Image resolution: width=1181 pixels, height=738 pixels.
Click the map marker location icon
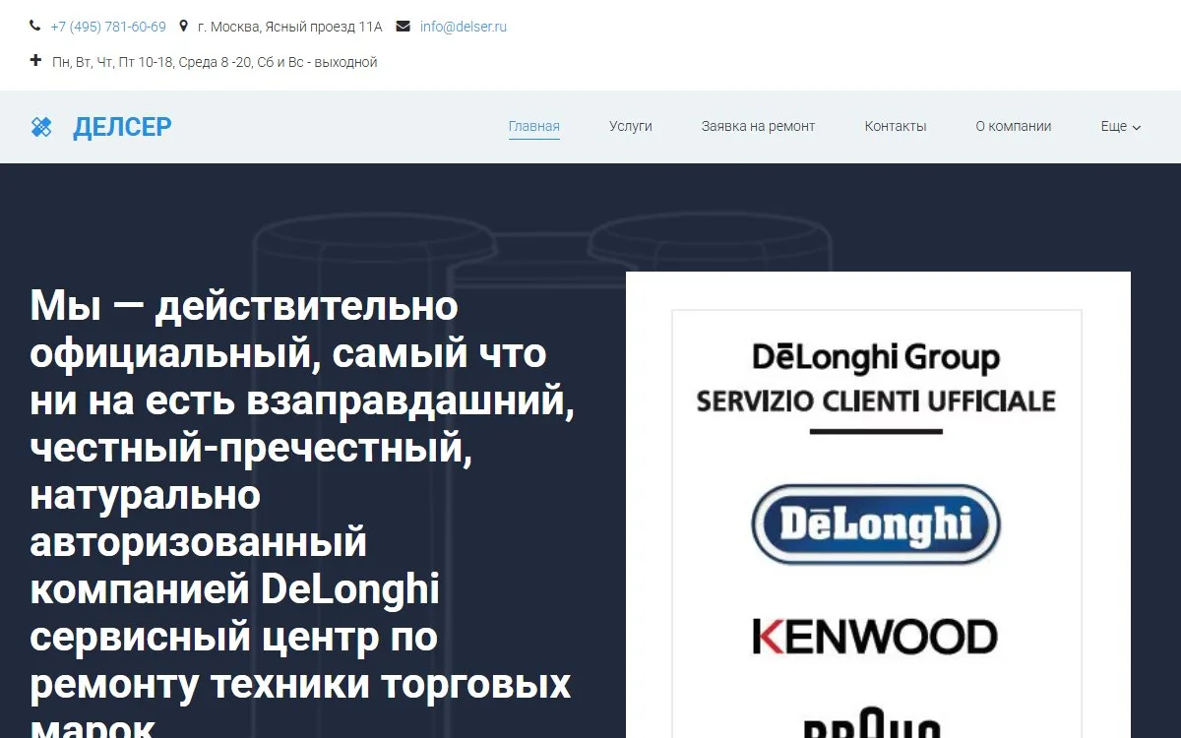point(183,27)
